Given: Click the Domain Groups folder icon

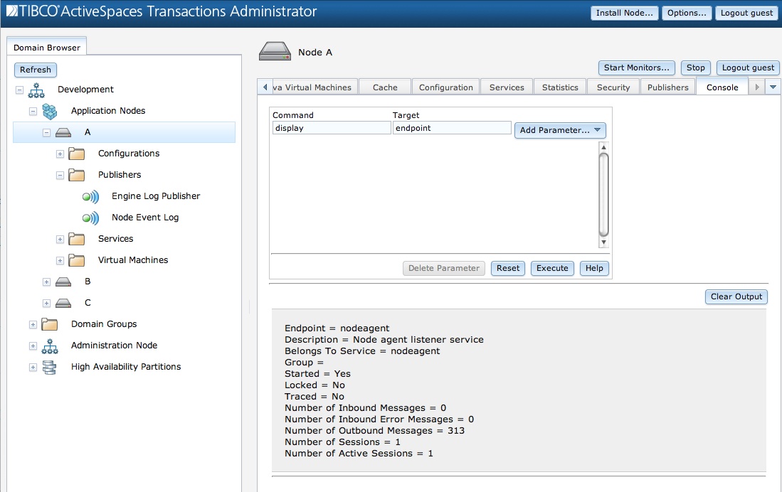Looking at the screenshot, I should coord(49,324).
